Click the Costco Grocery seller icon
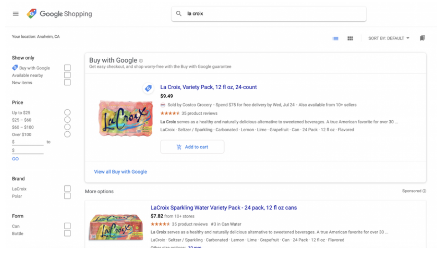The width and height of the screenshot is (437, 268). 163,105
